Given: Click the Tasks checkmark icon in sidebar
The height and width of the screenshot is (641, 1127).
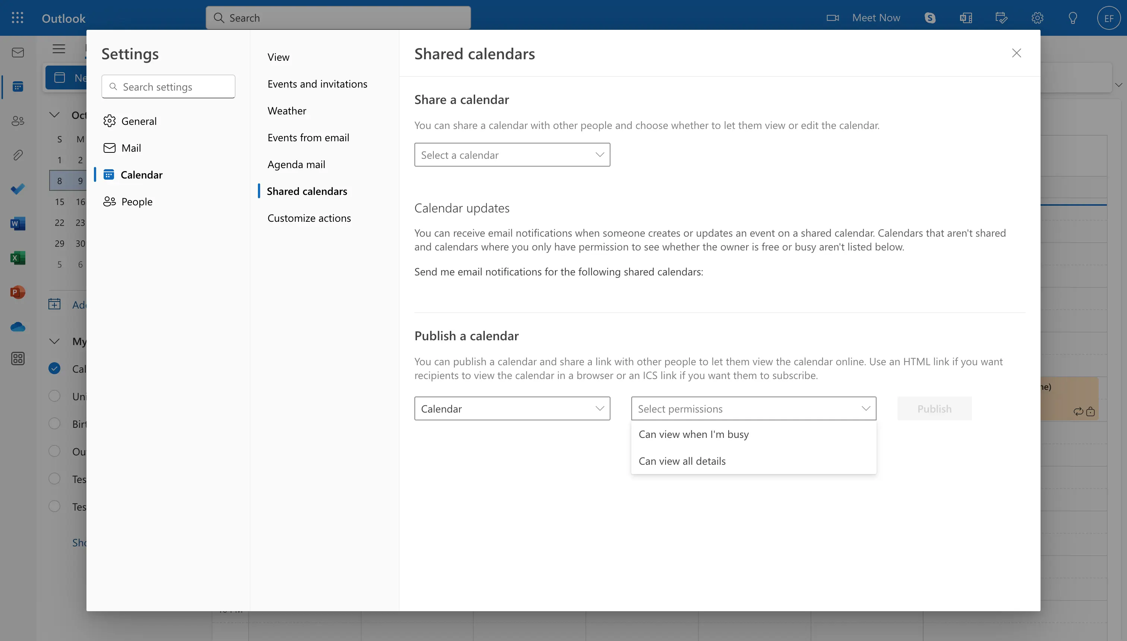Looking at the screenshot, I should [18, 189].
